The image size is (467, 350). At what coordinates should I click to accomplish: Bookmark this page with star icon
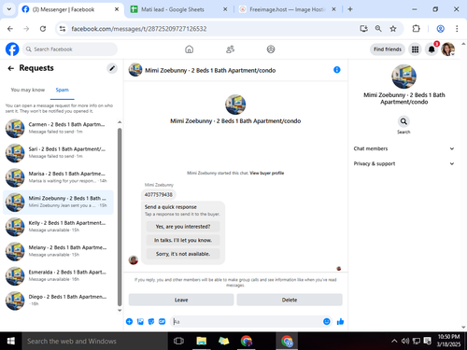(x=393, y=29)
